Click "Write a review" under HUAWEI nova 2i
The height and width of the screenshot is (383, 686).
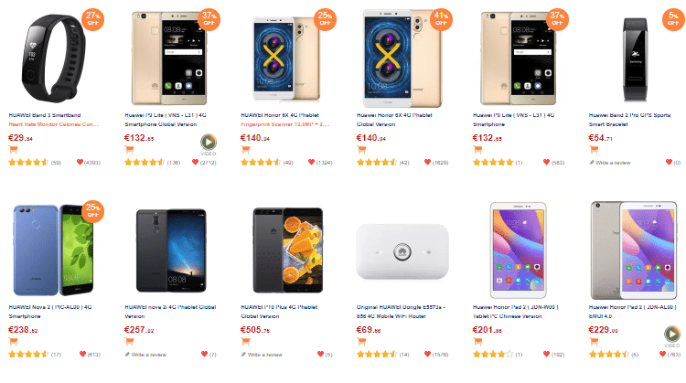[149, 353]
